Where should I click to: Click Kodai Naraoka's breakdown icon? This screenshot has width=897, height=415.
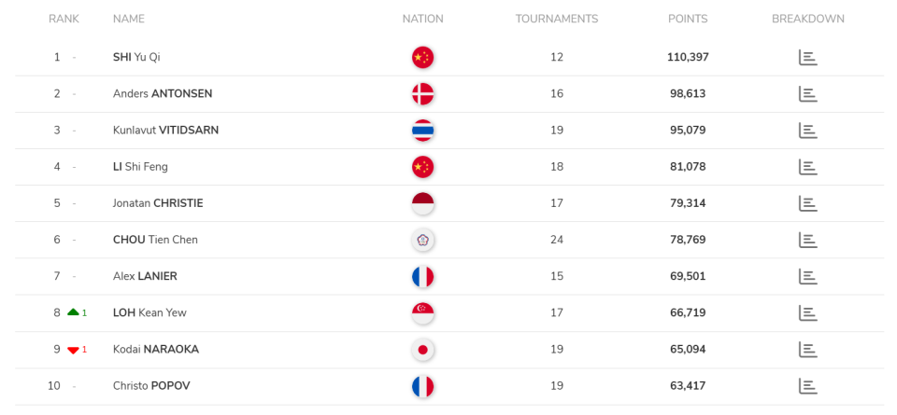[x=808, y=349]
